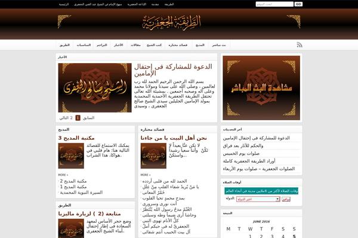Click MORE under نحن أهل البيت

click(146, 175)
